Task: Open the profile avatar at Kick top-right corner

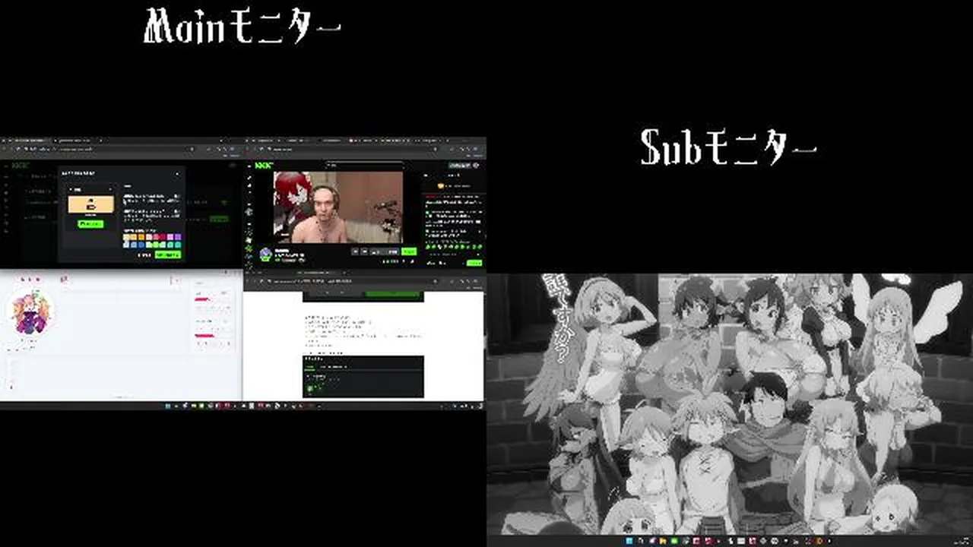Action: [477, 165]
